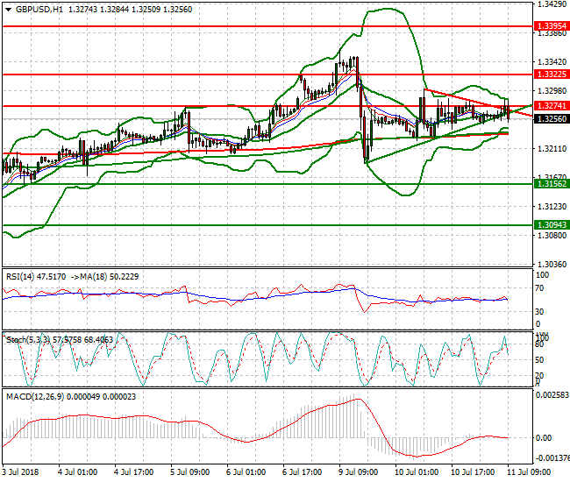Click the RSI(14) 47.5170 indicator label
This screenshot has height=482, width=570.
[36, 277]
